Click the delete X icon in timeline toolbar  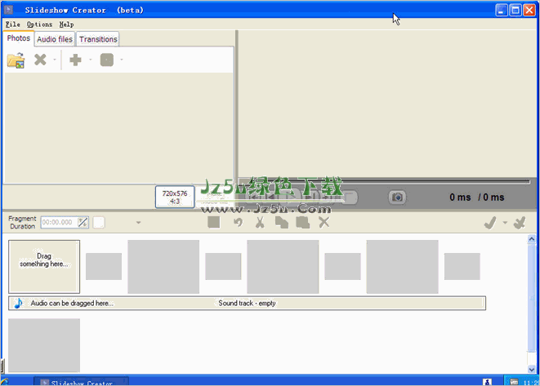324,222
